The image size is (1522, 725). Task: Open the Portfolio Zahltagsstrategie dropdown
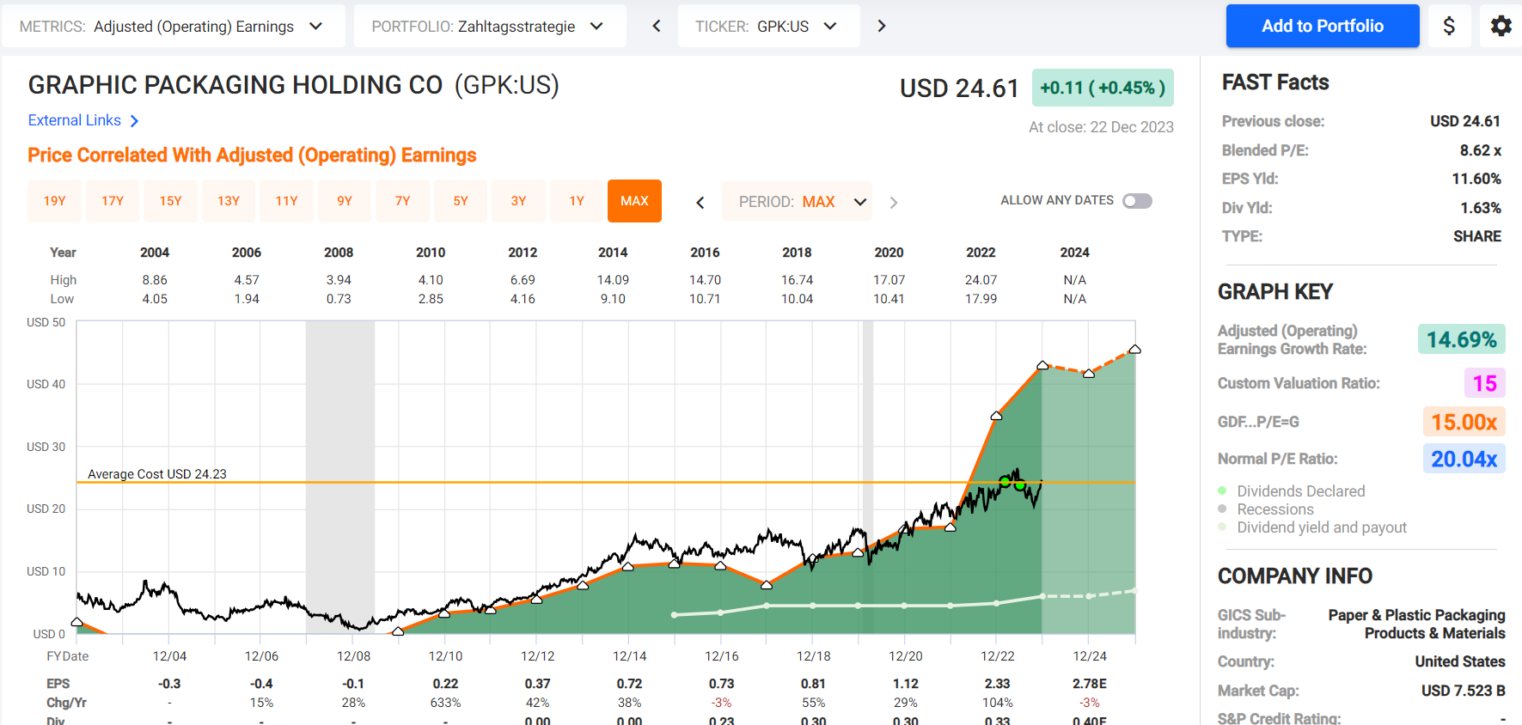point(490,26)
